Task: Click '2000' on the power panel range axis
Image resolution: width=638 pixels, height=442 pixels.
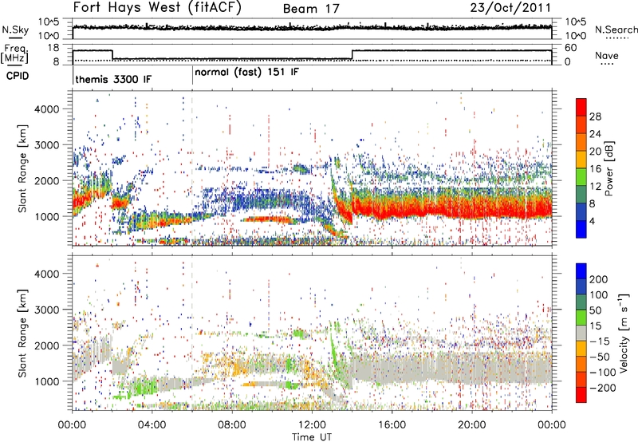Action: pyautogui.click(x=46, y=180)
